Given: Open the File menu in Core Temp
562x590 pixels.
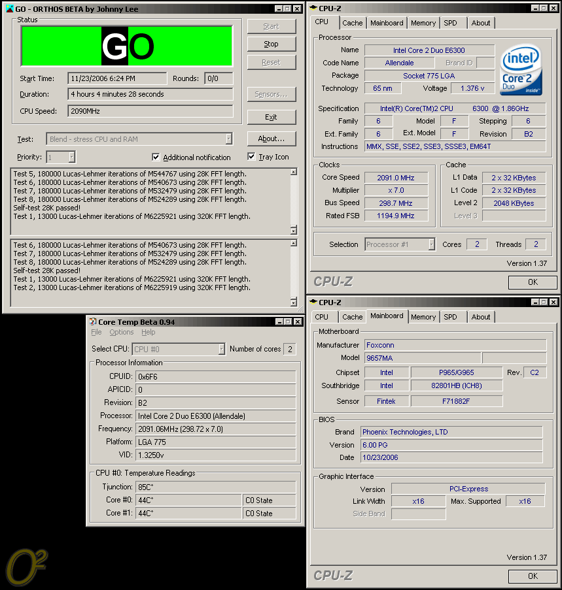Looking at the screenshot, I should [x=96, y=332].
